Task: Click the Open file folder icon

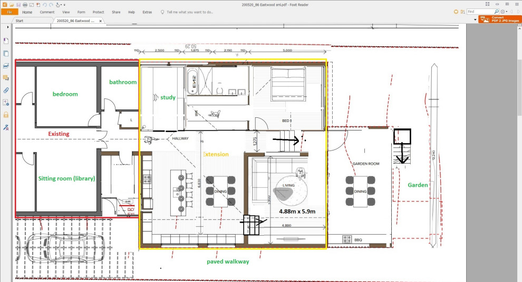Action: coord(12,5)
